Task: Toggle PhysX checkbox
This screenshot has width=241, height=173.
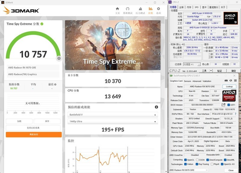Action: point(212,164)
